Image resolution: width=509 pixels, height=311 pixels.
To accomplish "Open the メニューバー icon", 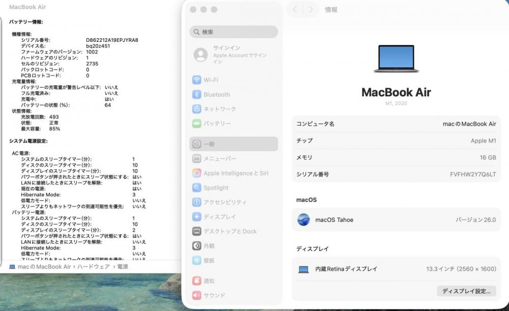I will [196, 159].
